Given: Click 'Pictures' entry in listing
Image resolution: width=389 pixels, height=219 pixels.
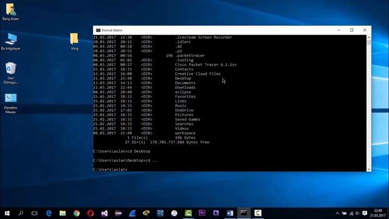Looking at the screenshot, I should tap(184, 115).
